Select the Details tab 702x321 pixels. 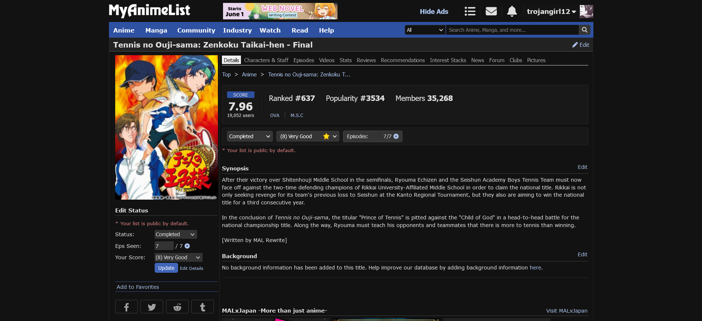tap(231, 60)
